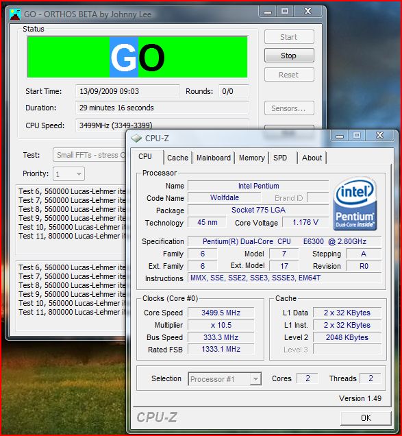The width and height of the screenshot is (402, 436).
Task: Click 'Test 10' row in lower ORTHOS log
Action: pyautogui.click(x=72, y=303)
